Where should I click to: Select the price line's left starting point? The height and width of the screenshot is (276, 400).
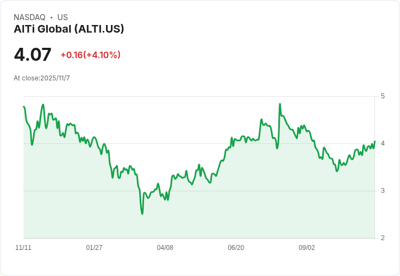(24, 106)
